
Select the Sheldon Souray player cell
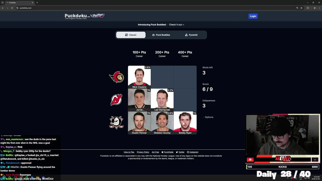point(162,123)
